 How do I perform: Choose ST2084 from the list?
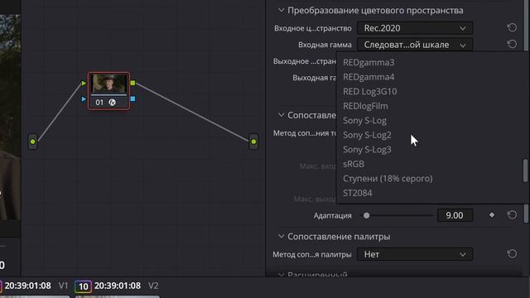coord(357,193)
